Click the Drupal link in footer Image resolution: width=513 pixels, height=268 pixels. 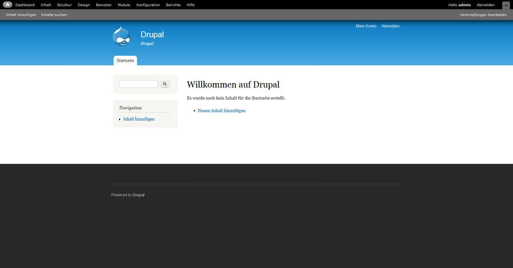[x=139, y=195]
